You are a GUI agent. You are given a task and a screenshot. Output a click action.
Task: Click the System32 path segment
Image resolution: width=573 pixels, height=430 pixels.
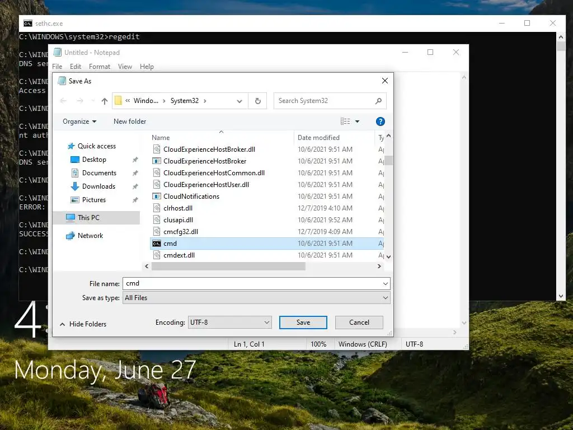tap(184, 101)
